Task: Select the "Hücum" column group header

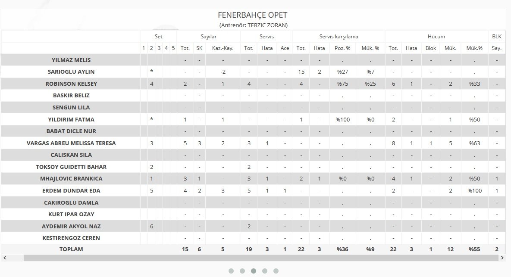Action: 436,37
